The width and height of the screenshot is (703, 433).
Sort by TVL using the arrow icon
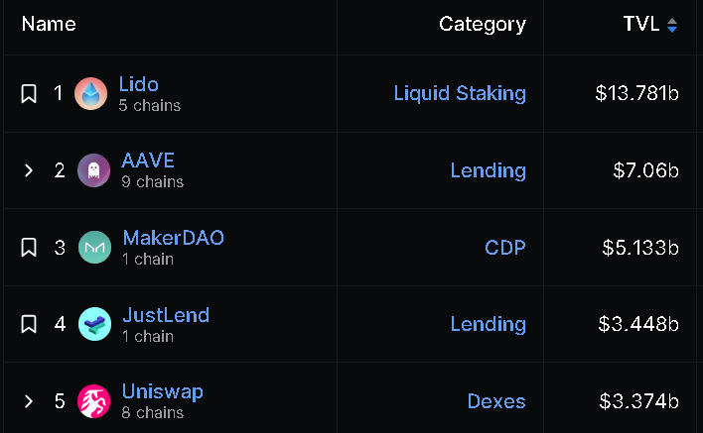point(671,25)
